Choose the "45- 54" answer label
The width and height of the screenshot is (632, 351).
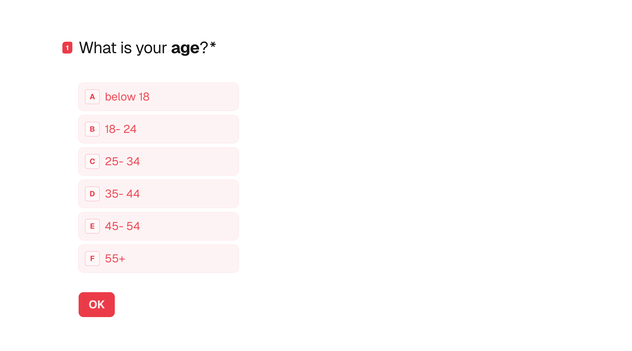click(x=122, y=226)
